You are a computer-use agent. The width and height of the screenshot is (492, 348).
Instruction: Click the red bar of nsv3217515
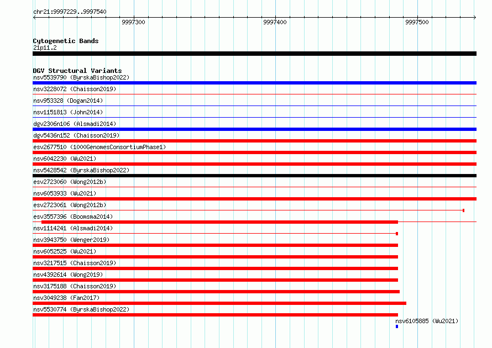click(215, 268)
